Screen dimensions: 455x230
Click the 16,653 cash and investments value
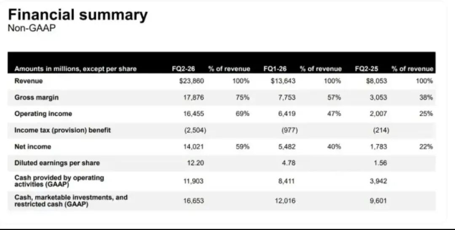click(194, 201)
